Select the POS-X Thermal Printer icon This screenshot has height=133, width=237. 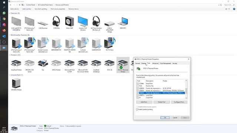pos(123,65)
